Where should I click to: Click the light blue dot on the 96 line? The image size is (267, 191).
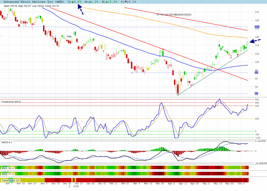132,73
